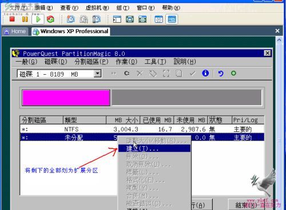Click the dashed-square icon in PartitionMagic toolbar

click(x=166, y=74)
